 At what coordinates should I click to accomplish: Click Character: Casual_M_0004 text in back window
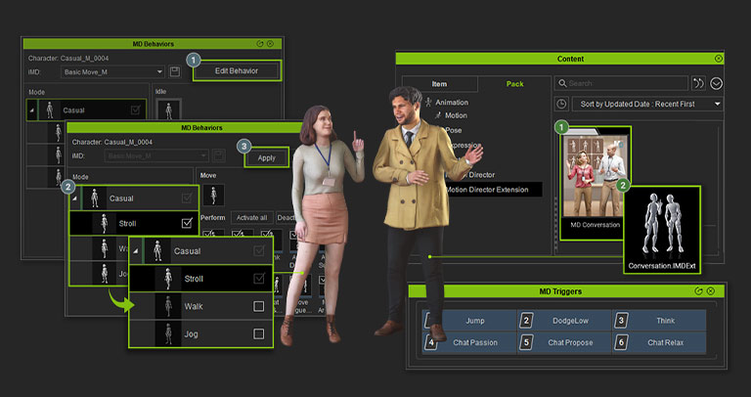point(68,59)
